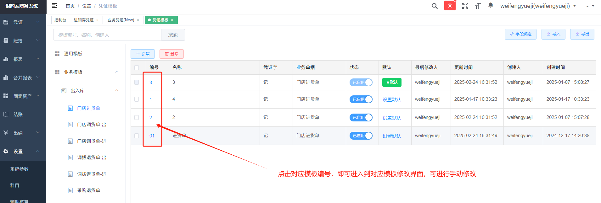Screen dimensions: 601x203
Task: Open notifications bell icon
Action: click(x=491, y=5)
